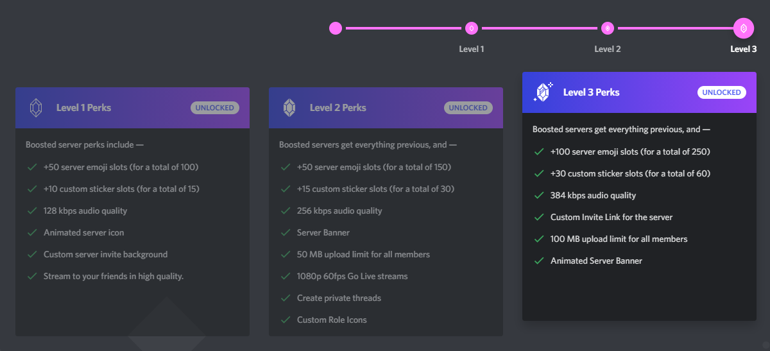Click checkmark beside '50 MB upload limit'
The image size is (770, 351).
[x=285, y=254]
